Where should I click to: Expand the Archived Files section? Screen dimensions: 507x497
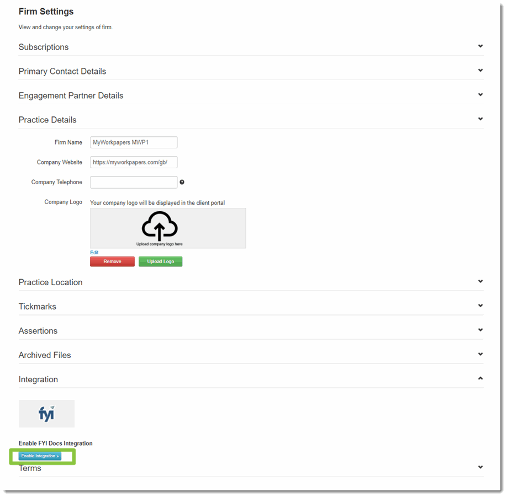479,354
